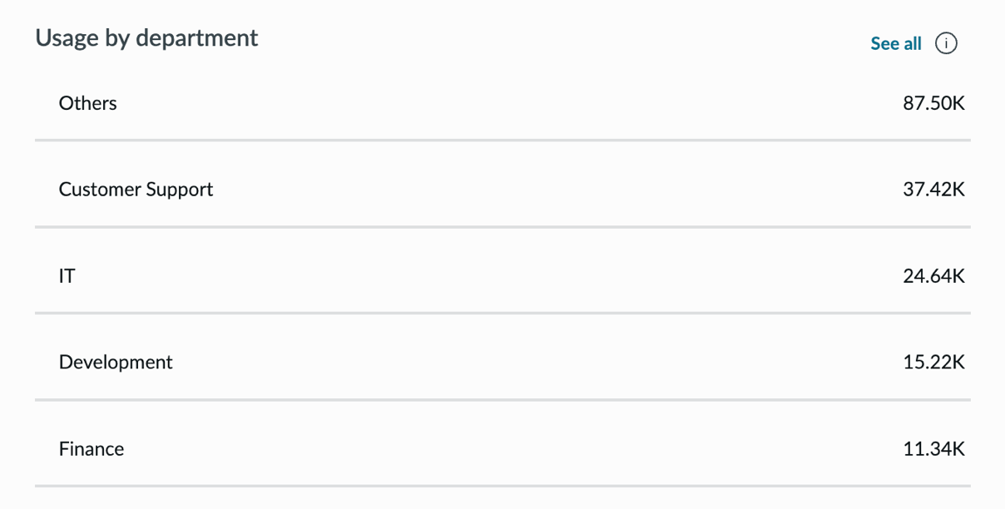Click the Usage by department heading
Screen dimensions: 1005x509
tap(146, 38)
